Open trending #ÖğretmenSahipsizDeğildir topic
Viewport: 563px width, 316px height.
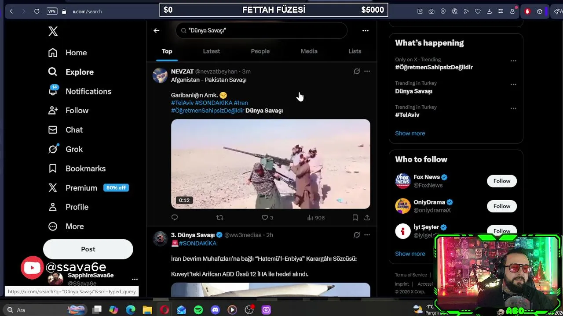434,67
